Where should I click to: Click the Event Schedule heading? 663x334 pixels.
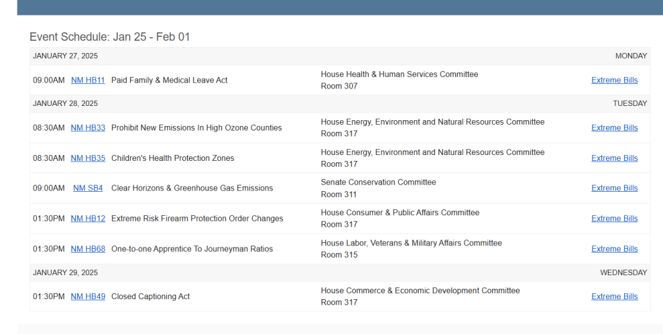(110, 37)
